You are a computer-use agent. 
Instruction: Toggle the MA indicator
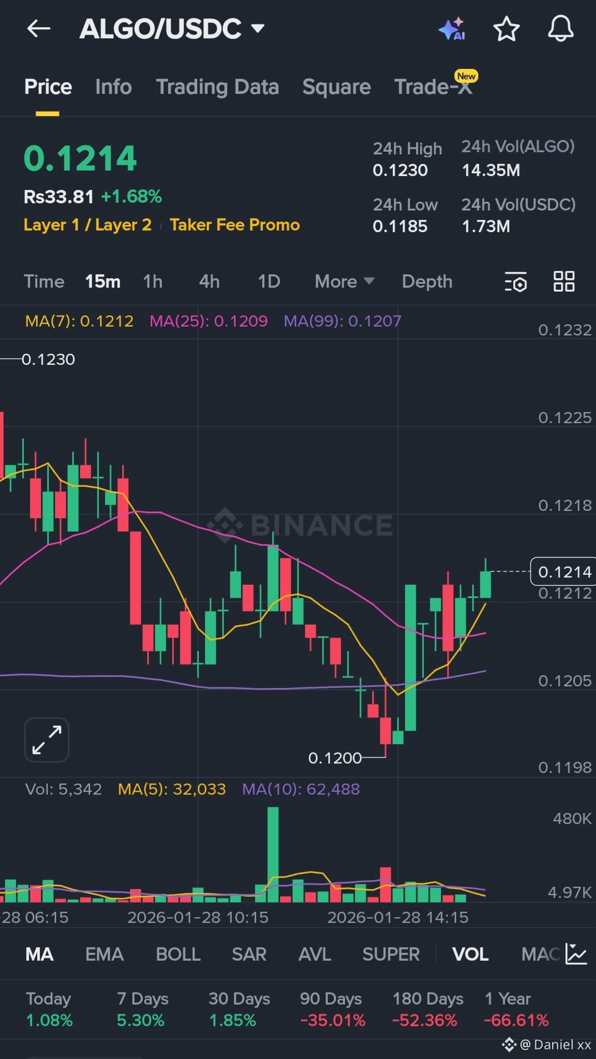(x=39, y=954)
